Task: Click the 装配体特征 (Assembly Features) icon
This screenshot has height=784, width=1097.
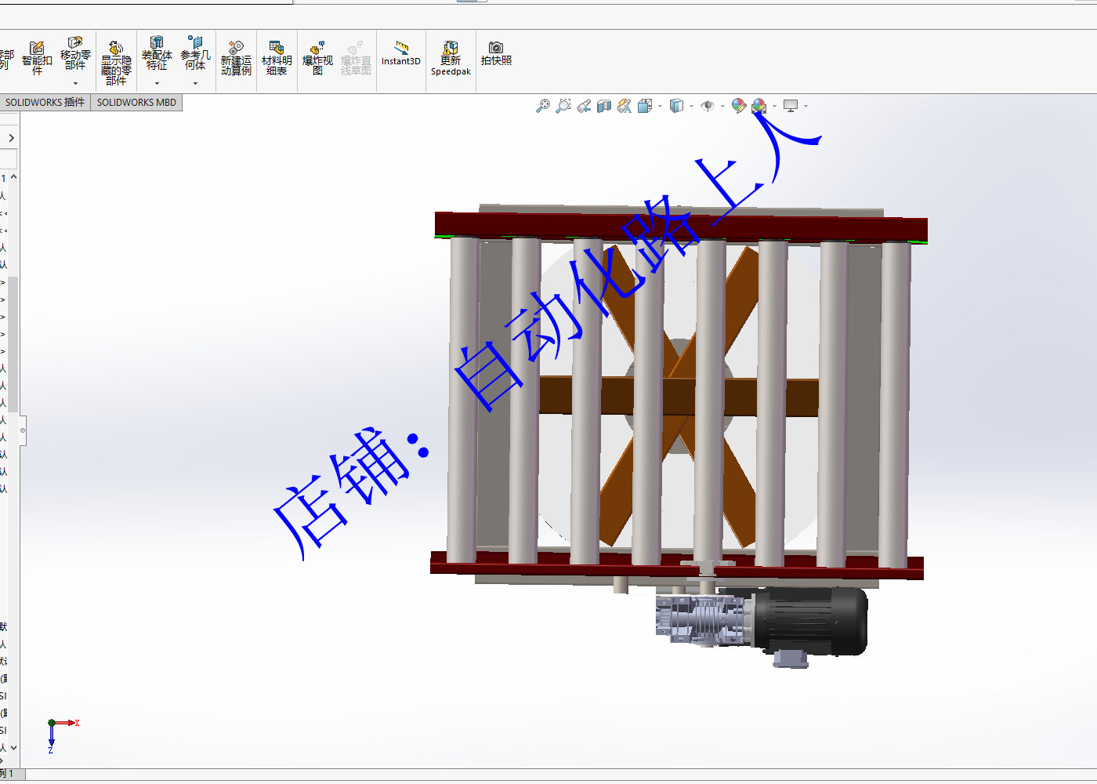Action: click(x=157, y=55)
